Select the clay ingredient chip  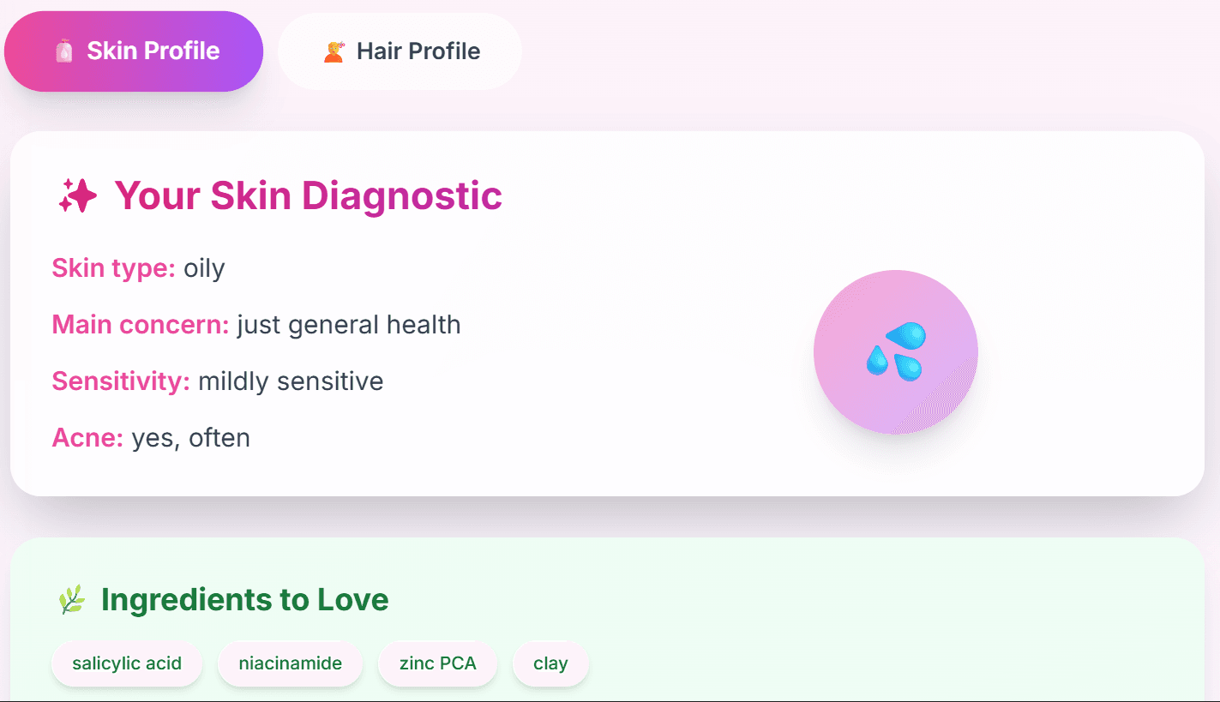pyautogui.click(x=550, y=663)
